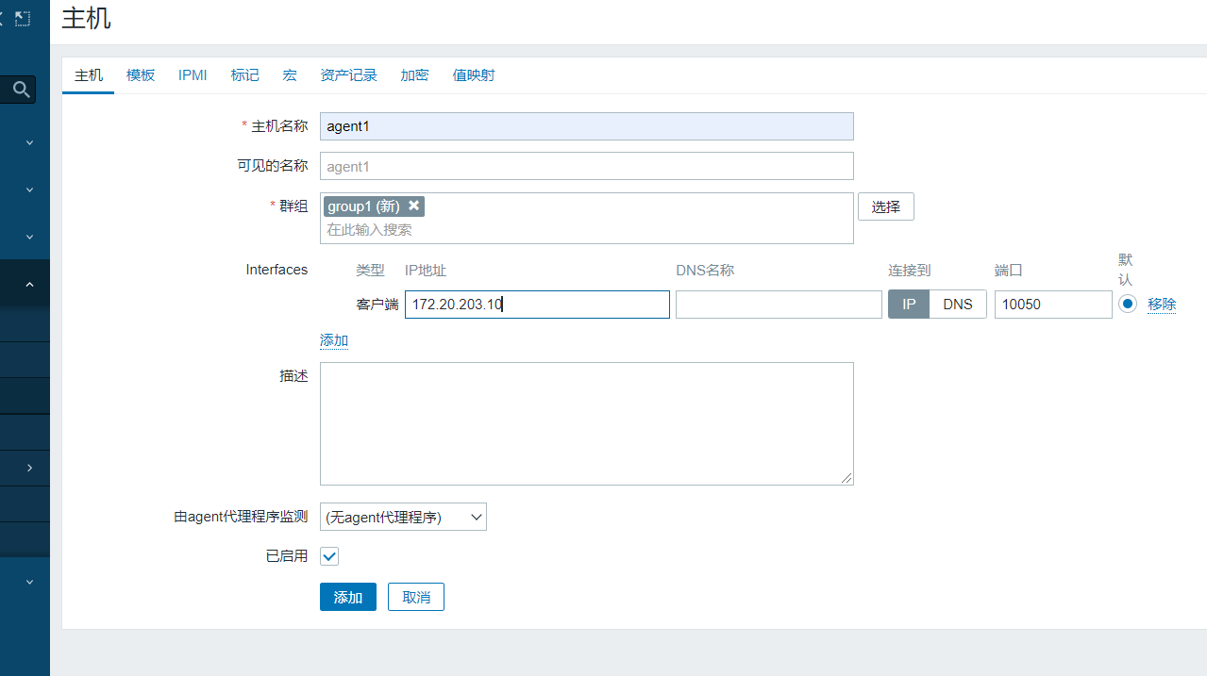Open the IPMI tab
Image resolution: width=1207 pixels, height=676 pixels.
tap(192, 74)
